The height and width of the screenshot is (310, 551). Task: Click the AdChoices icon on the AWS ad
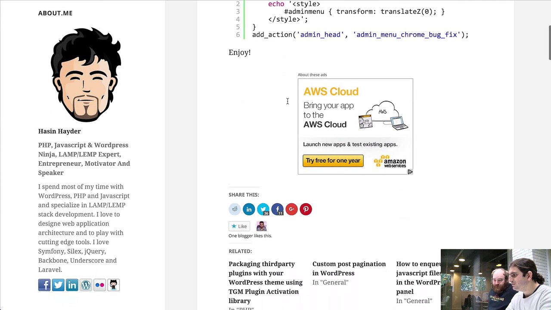point(410,172)
